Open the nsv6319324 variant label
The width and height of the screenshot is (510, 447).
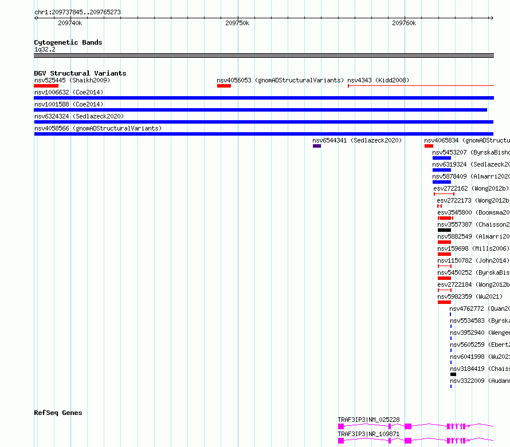point(471,164)
